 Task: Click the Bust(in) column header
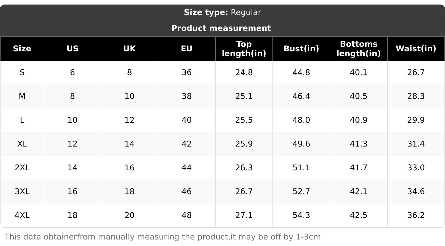(301, 49)
